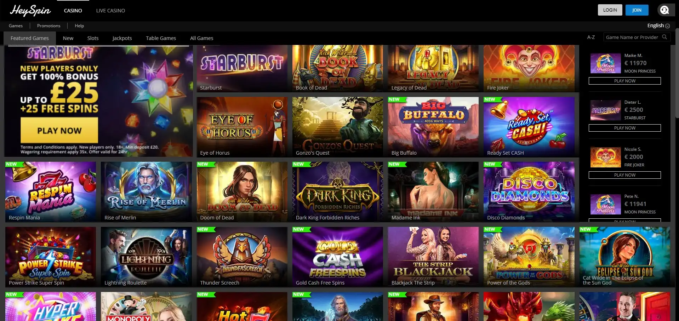Image resolution: width=679 pixels, height=321 pixels.
Task: Open Moon Princess winner thumbnail for Pete N.
Action: pos(605,204)
